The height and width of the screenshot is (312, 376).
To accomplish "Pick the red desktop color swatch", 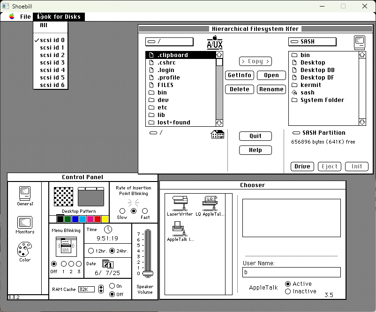I will pyautogui.click(x=98, y=219).
